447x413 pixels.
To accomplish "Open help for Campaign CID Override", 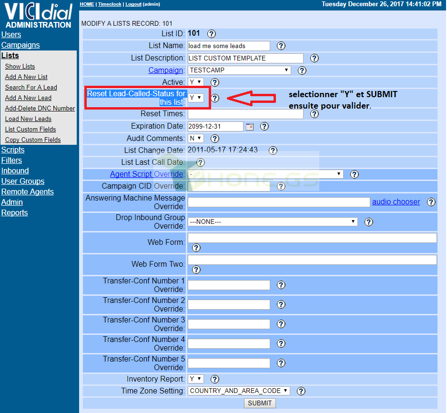I will (x=281, y=186).
